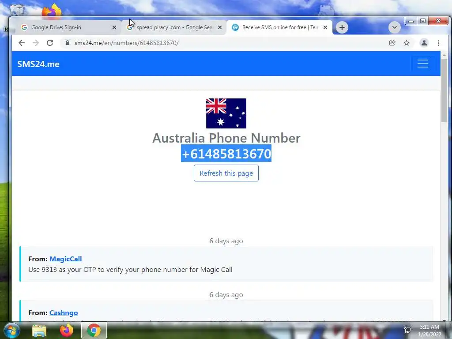452x339 pixels.
Task: Restore down the Chrome window
Action: pos(422,21)
